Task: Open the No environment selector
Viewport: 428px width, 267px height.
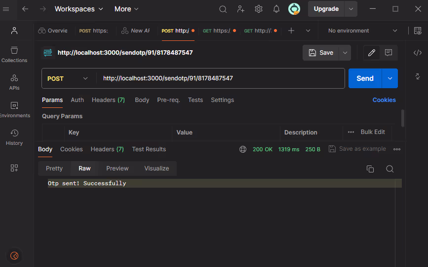Action: pos(362,31)
